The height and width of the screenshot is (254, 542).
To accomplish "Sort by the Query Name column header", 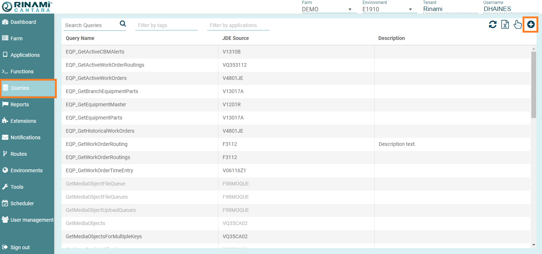I will coord(80,38).
